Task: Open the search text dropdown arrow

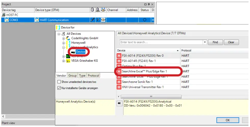Action: pos(205,42)
